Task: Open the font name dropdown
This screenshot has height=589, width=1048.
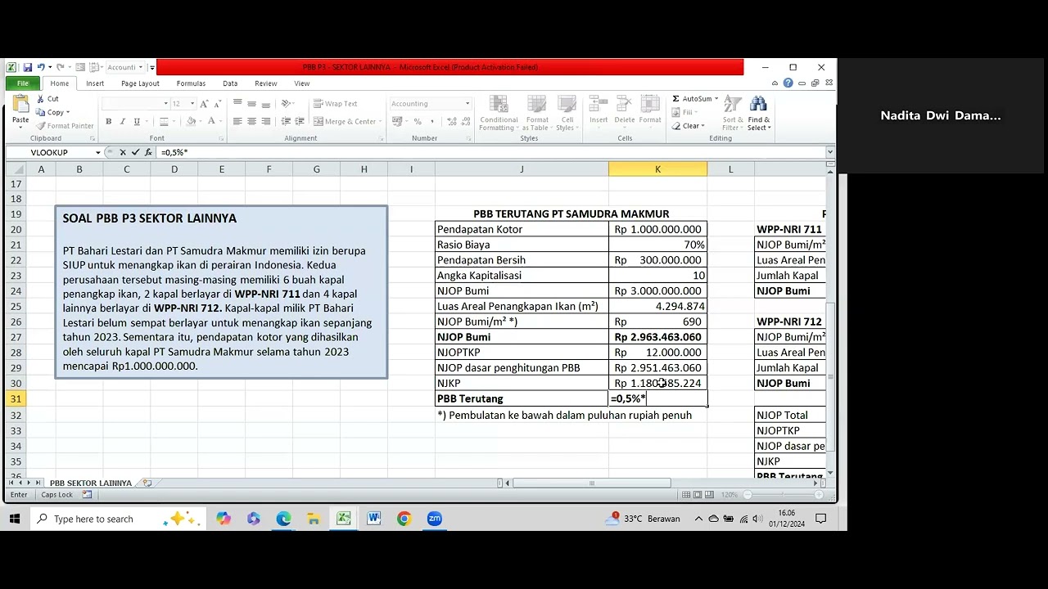Action: click(165, 104)
